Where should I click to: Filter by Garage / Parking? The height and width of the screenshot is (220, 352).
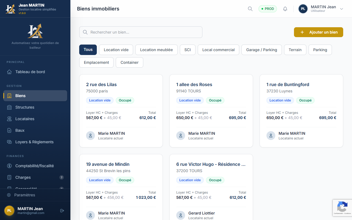(x=261, y=50)
